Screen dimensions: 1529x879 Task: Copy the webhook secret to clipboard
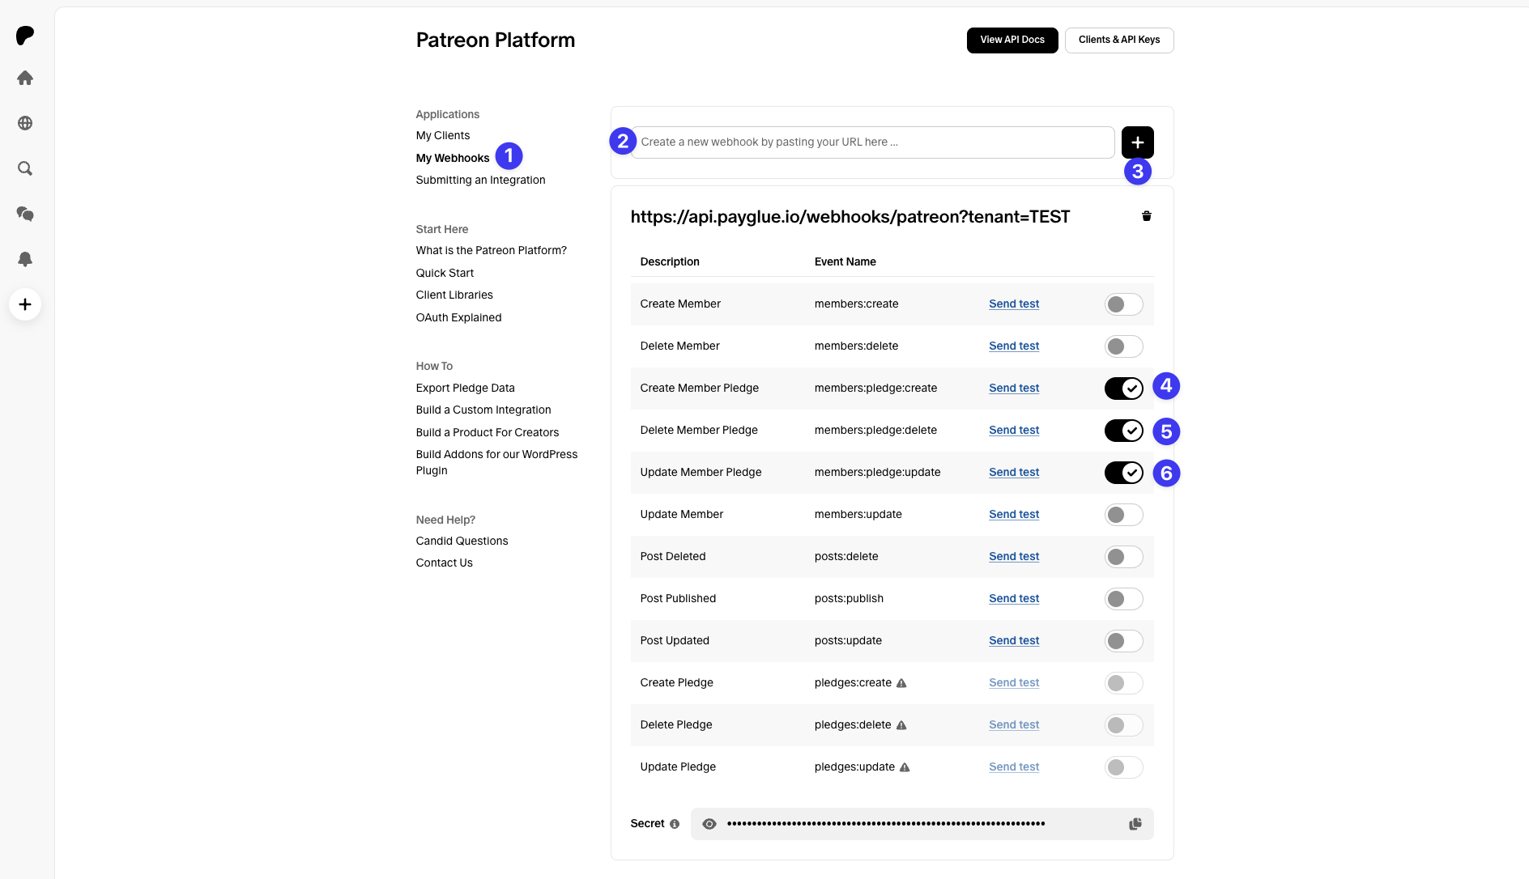1135,824
